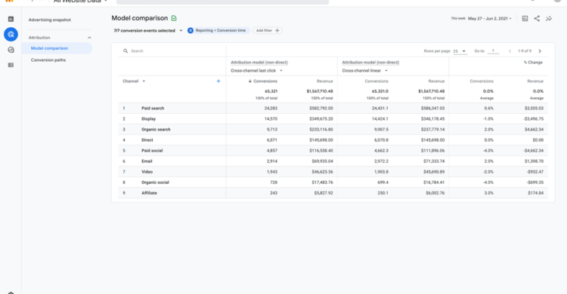Go to next page of table rows
Screen dimensions: 567x294
[x=540, y=51]
